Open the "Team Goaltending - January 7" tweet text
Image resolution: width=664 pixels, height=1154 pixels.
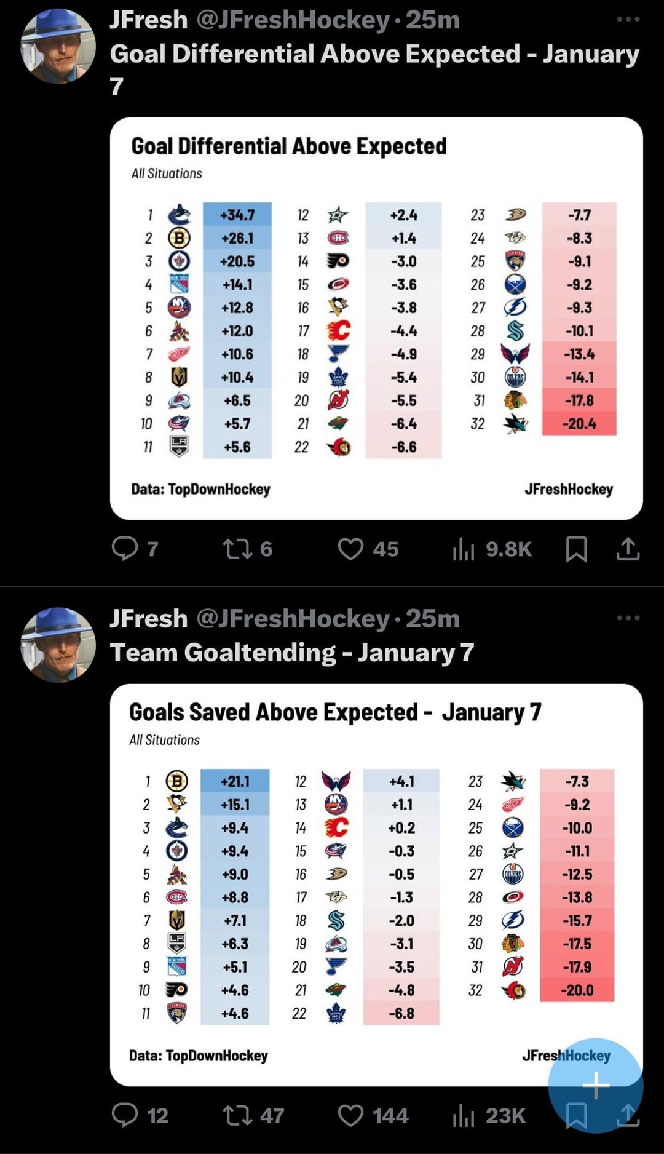[292, 652]
